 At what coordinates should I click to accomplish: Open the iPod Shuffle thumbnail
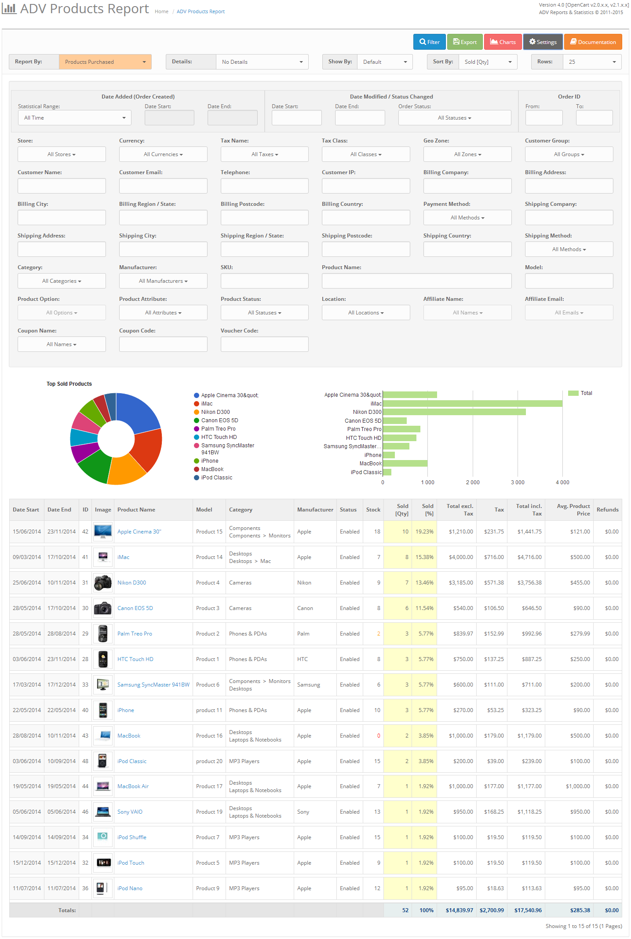(103, 837)
